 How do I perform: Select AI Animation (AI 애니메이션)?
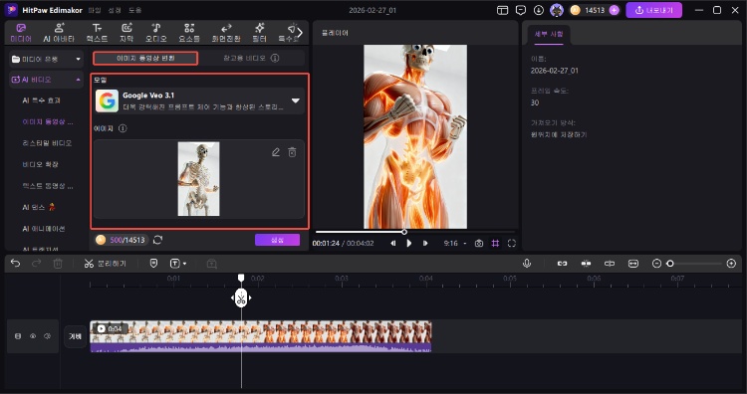[44, 229]
